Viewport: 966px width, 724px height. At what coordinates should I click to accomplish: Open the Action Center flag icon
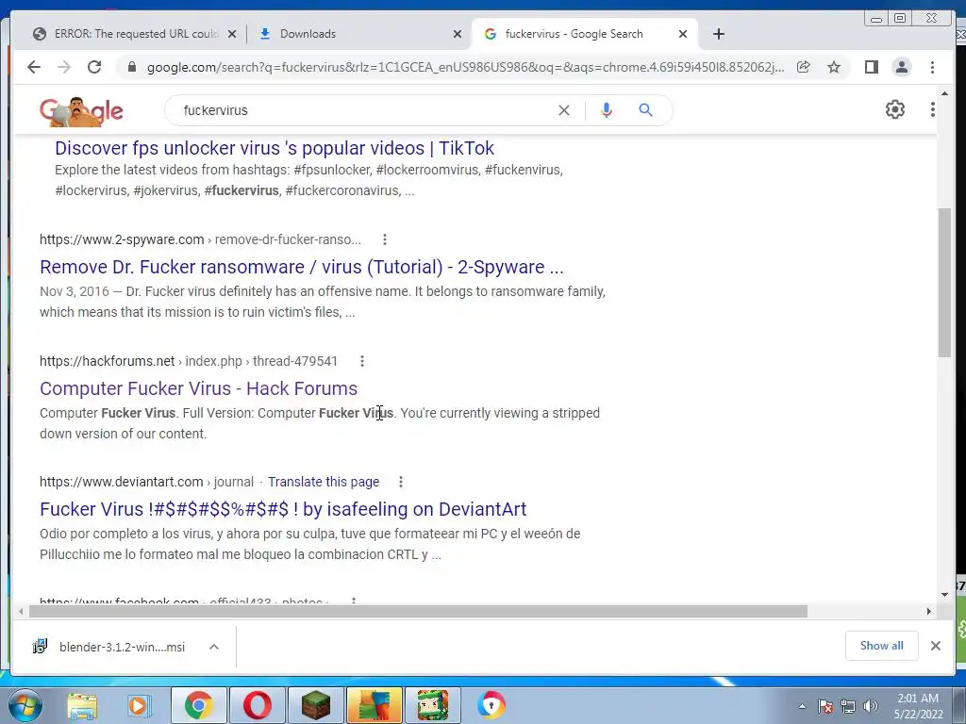coord(825,707)
